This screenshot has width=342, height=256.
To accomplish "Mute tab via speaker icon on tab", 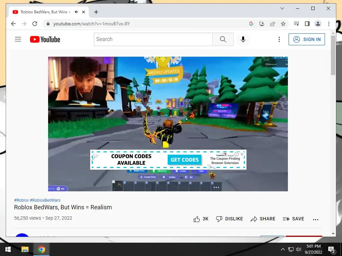I will (76, 12).
